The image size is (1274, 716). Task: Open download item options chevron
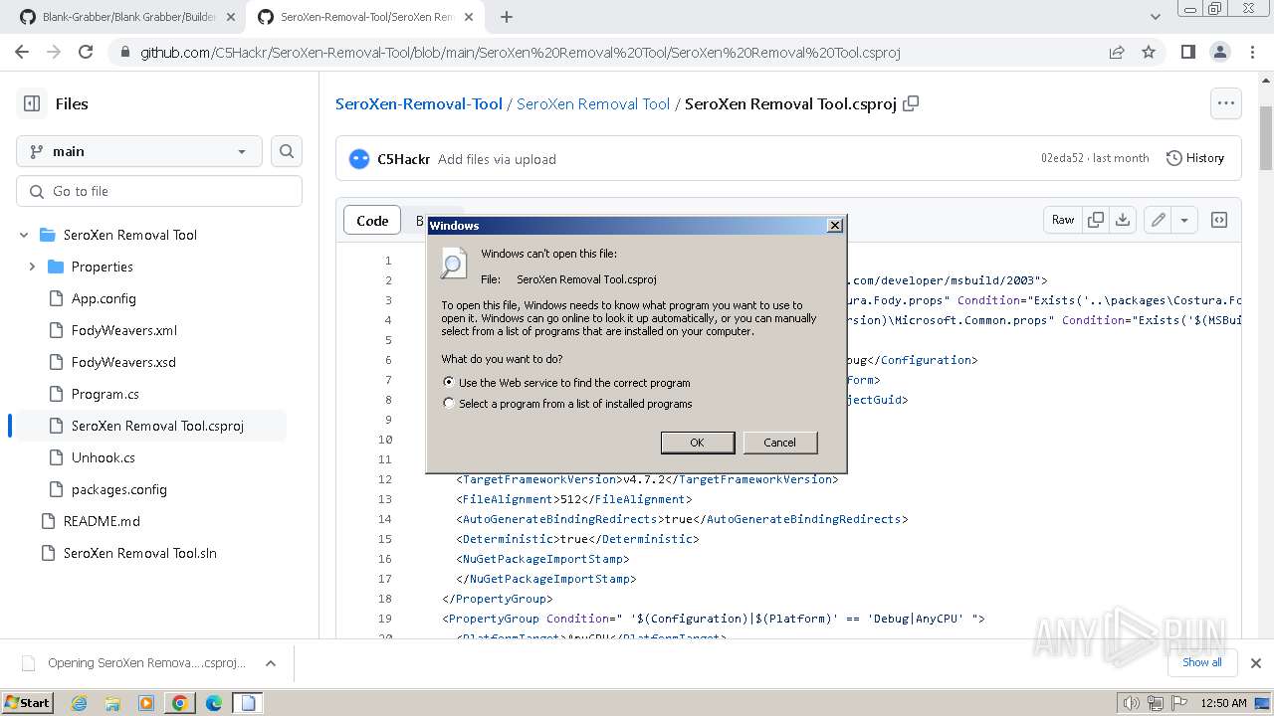click(270, 663)
